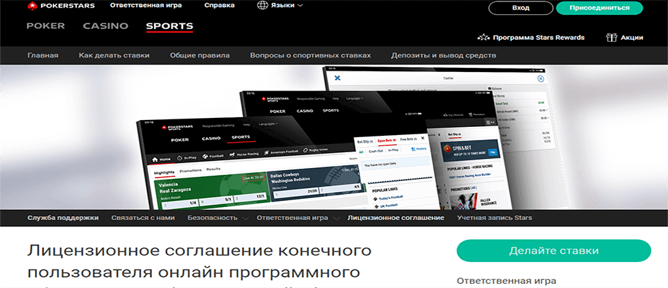668x288 pixels.
Task: Open Связаться с нами link
Action: click(x=143, y=217)
